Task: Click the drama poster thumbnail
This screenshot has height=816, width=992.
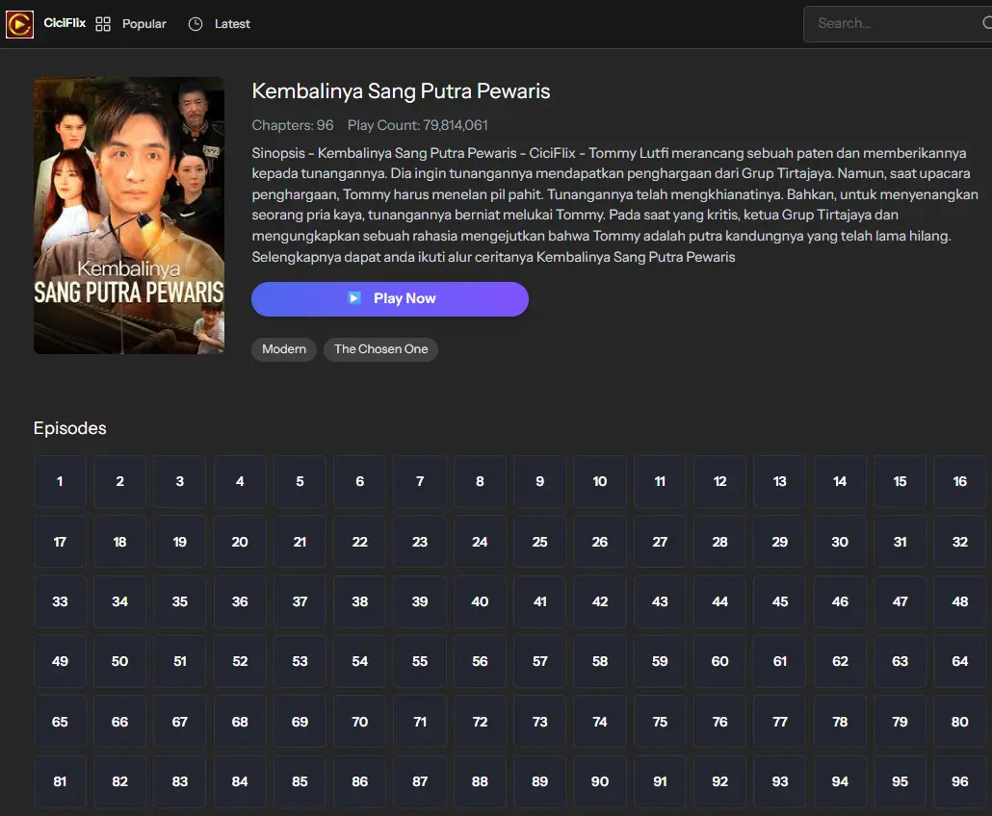Action: point(129,216)
